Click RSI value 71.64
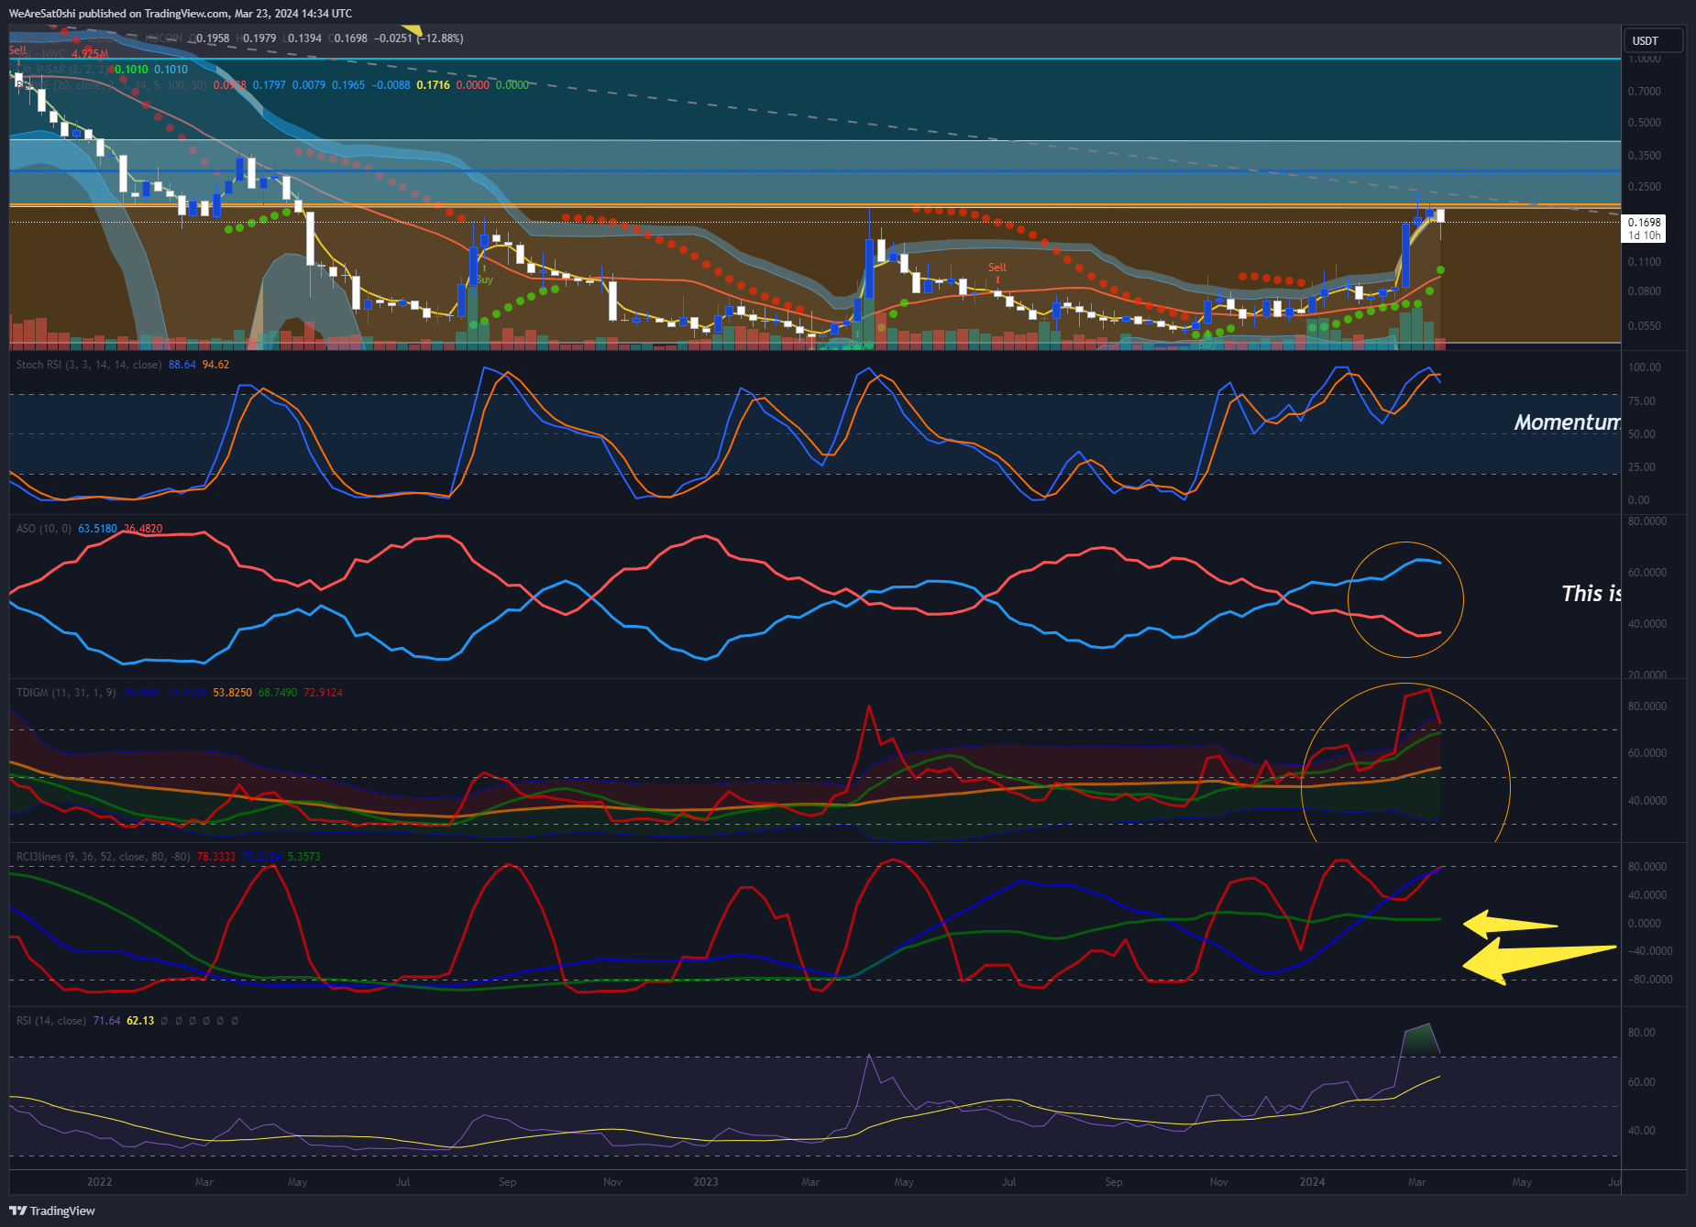 (x=106, y=1021)
